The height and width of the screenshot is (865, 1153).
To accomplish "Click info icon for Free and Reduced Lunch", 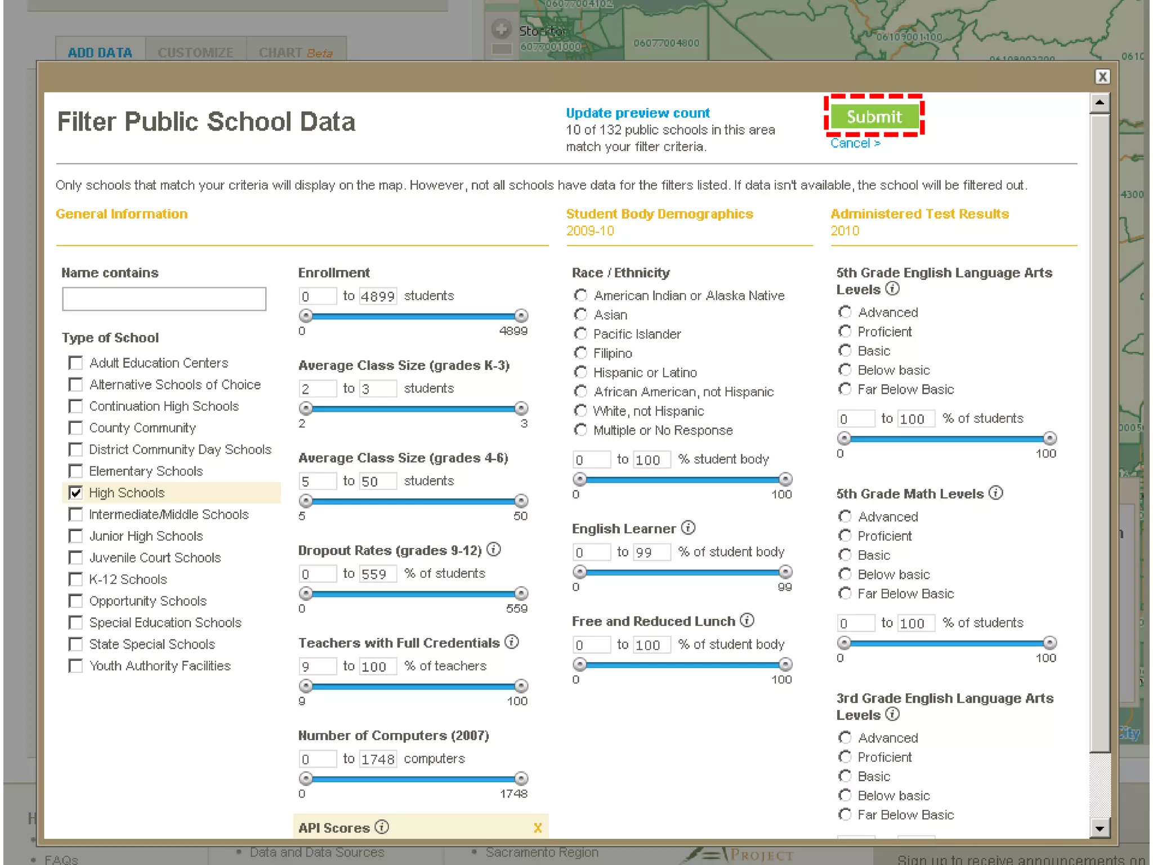I will (747, 620).
